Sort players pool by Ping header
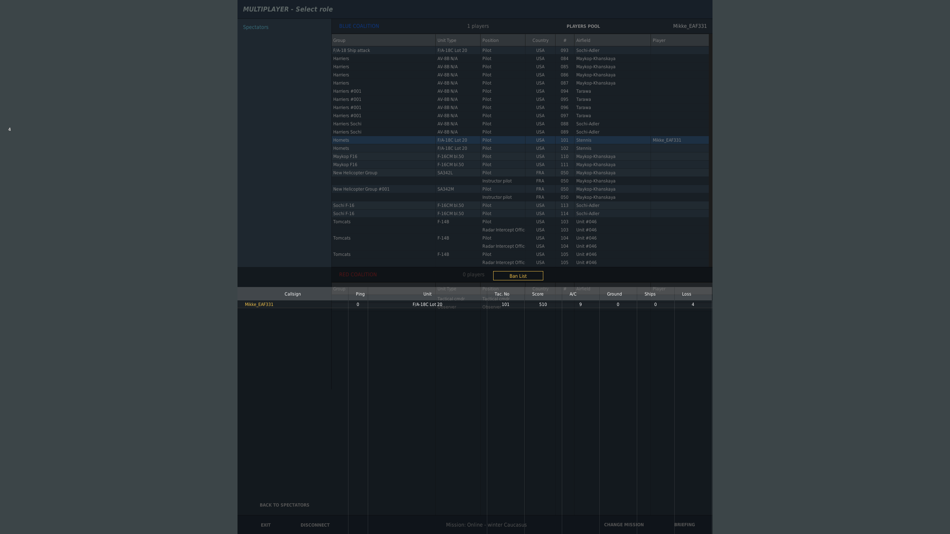This screenshot has width=950, height=534. click(358, 294)
